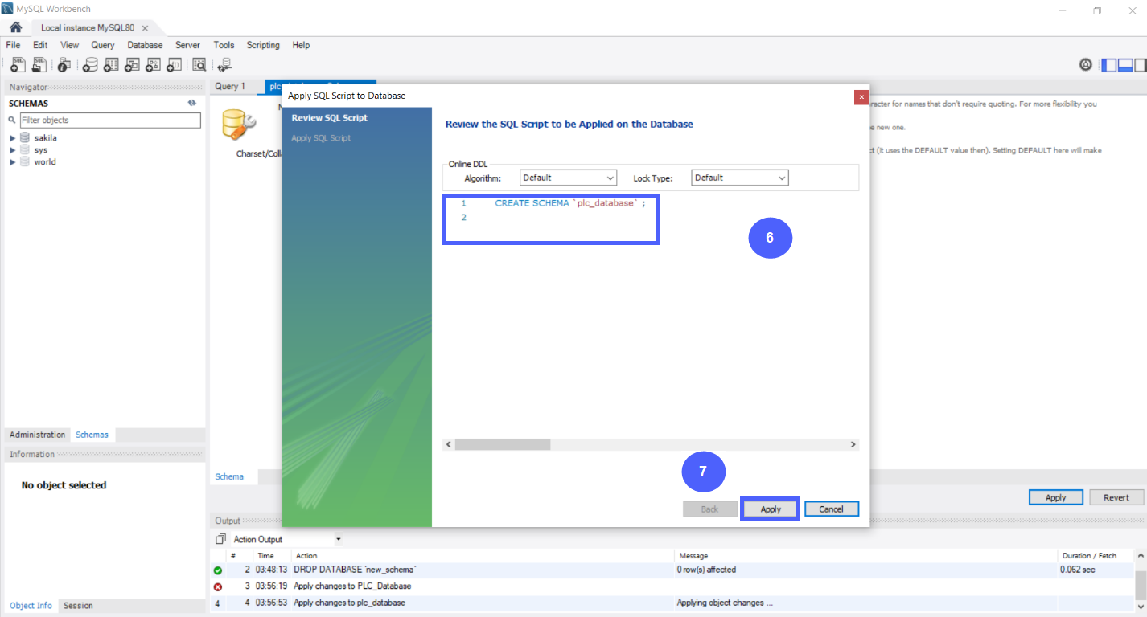Image resolution: width=1147 pixels, height=617 pixels.
Task: Open the Algorithm dropdown
Action: [568, 178]
